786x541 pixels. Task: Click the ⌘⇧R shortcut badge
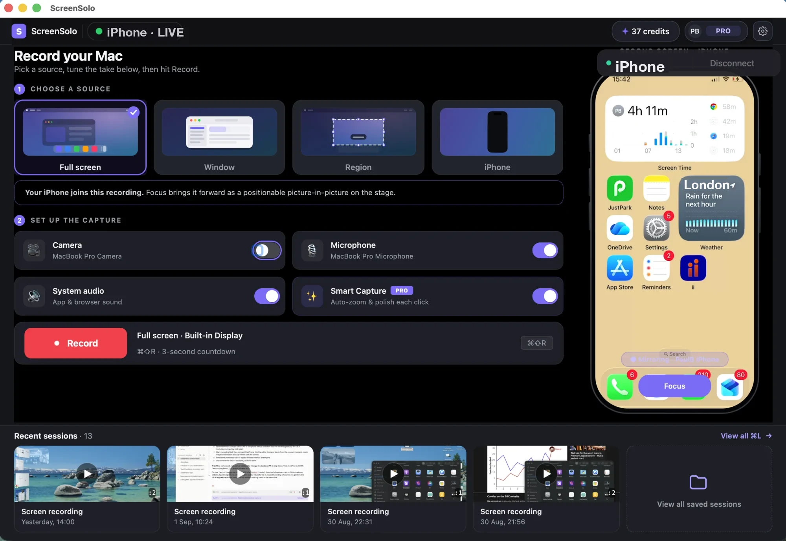click(x=536, y=343)
